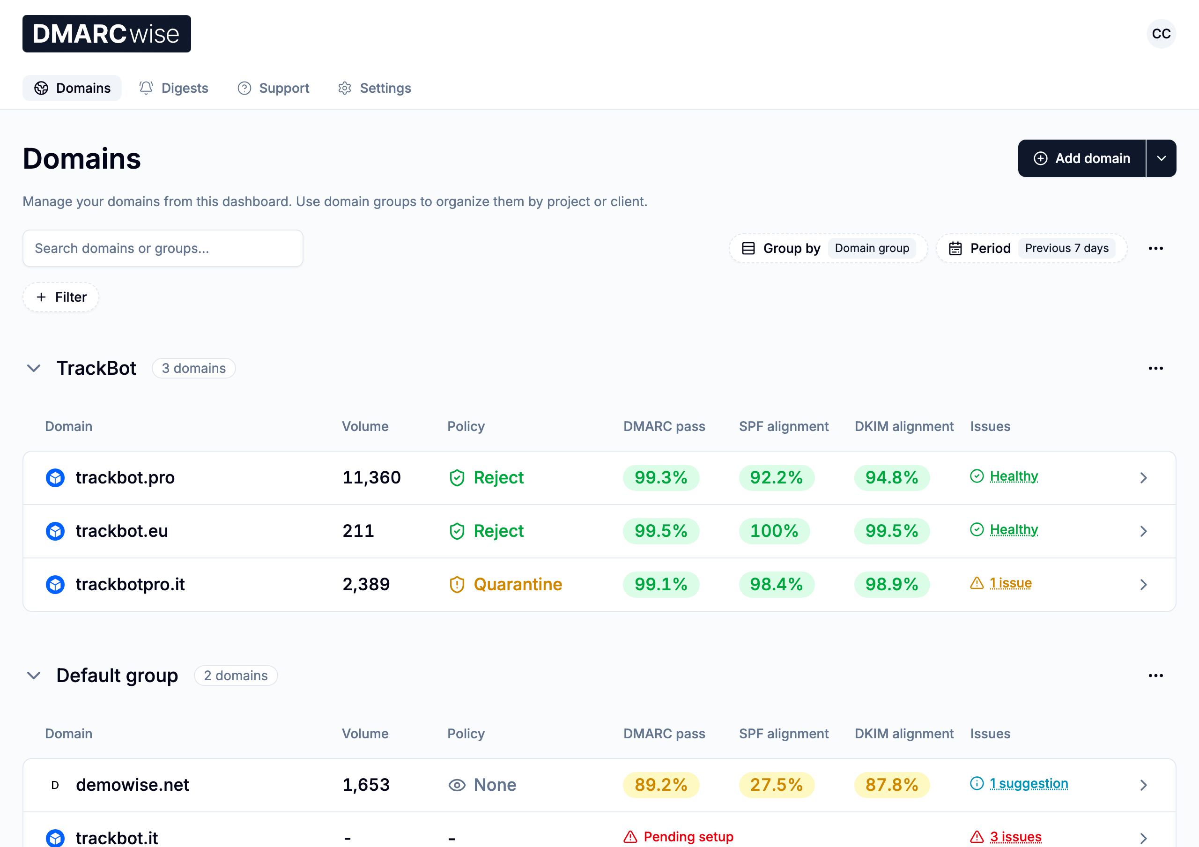Open the 3 issues link for trackbot.it
This screenshot has height=847, width=1199.
tap(1016, 837)
